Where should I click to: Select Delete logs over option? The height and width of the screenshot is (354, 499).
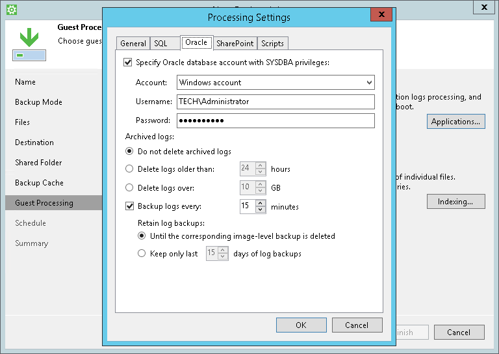coord(129,187)
